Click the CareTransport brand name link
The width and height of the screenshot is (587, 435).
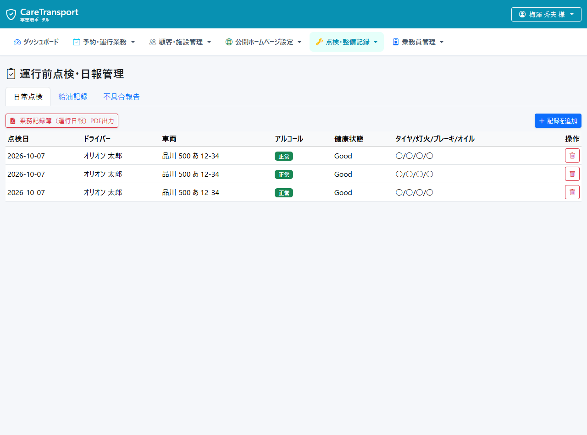coord(49,12)
